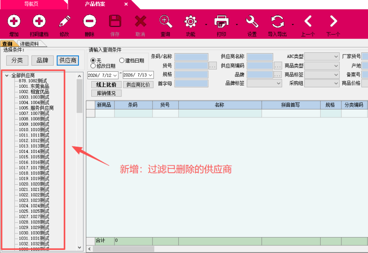
Task: Open the end date 2026/7/13 picker
Action: pyautogui.click(x=150, y=75)
